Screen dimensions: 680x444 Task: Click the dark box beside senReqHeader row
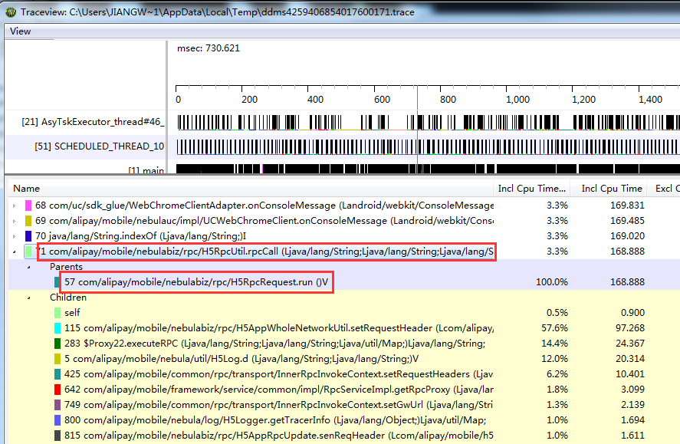coord(58,436)
